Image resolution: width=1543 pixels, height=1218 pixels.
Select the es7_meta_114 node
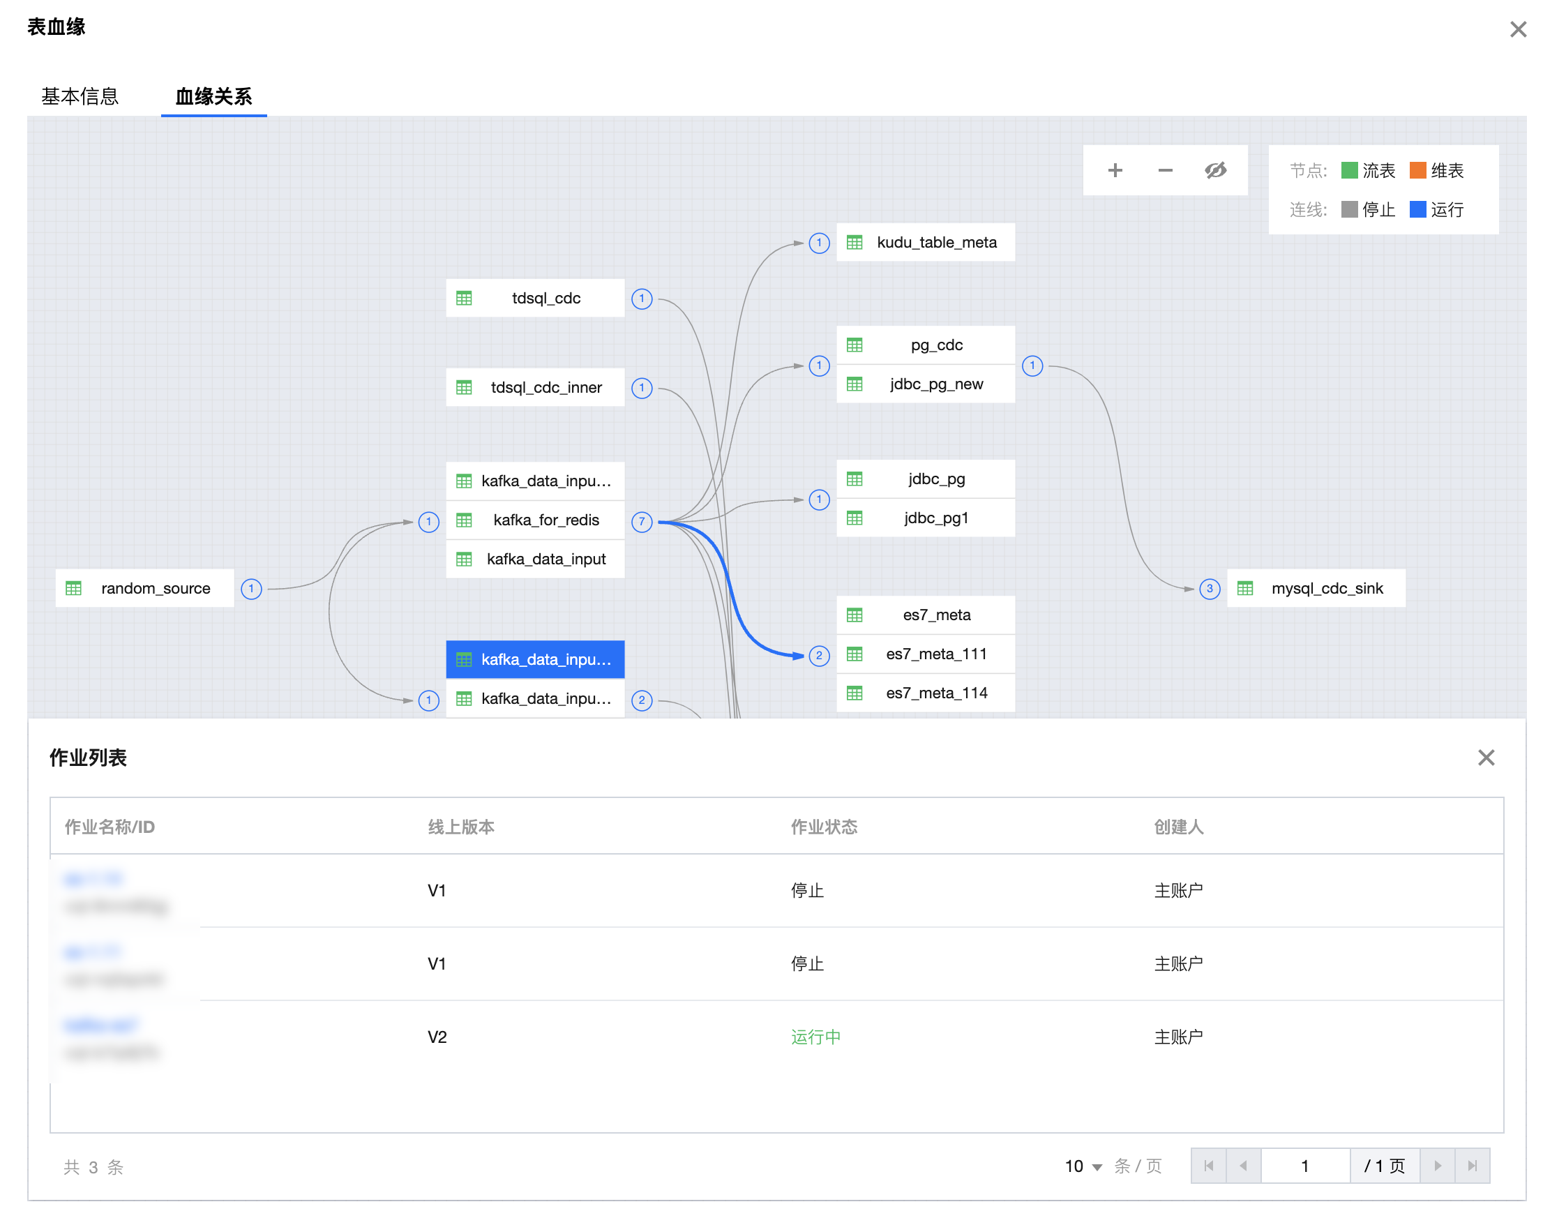point(926,693)
